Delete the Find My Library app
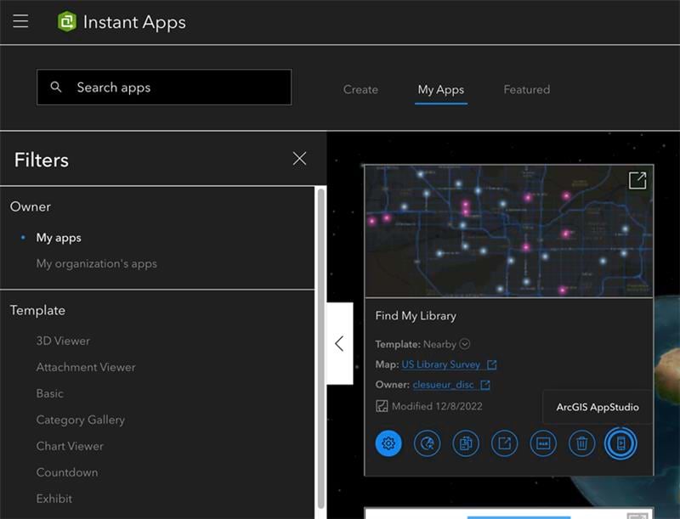The width and height of the screenshot is (680, 519). [581, 443]
